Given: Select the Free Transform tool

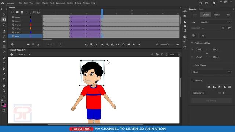Looking at the screenshot, I should [x=4, y=19].
